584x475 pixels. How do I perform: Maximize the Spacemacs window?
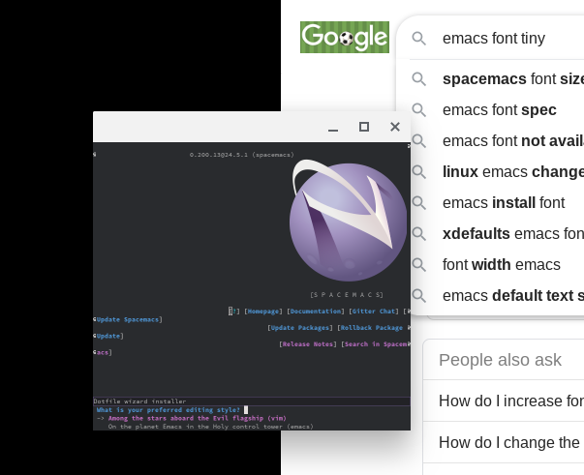coord(364,127)
